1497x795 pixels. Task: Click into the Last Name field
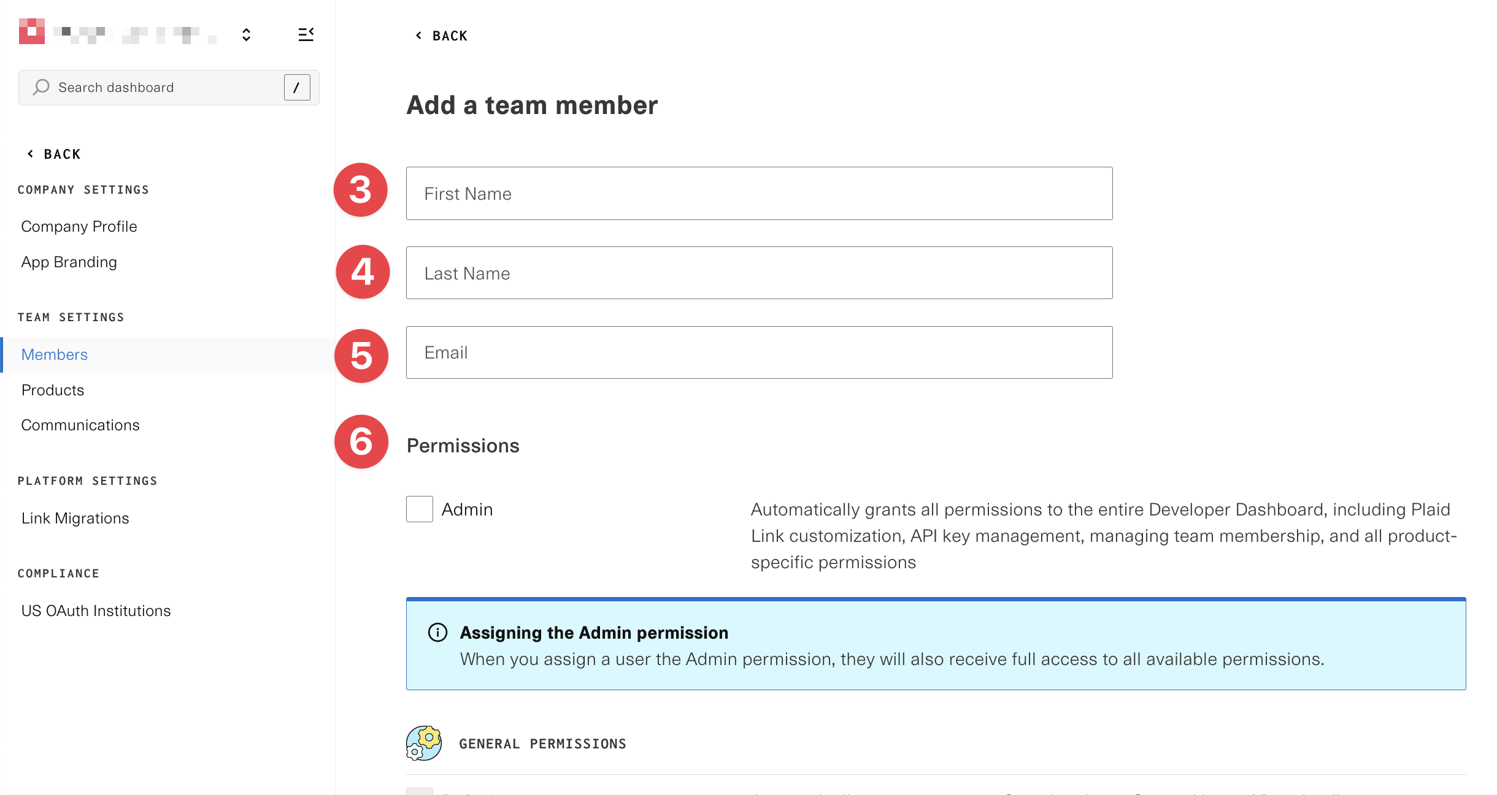759,273
